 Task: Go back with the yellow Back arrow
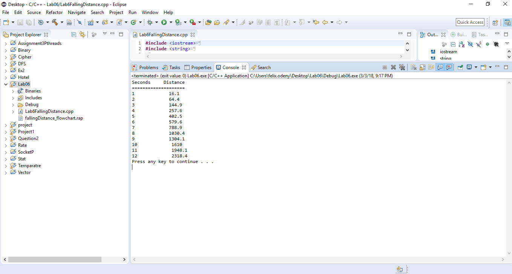(x=325, y=22)
